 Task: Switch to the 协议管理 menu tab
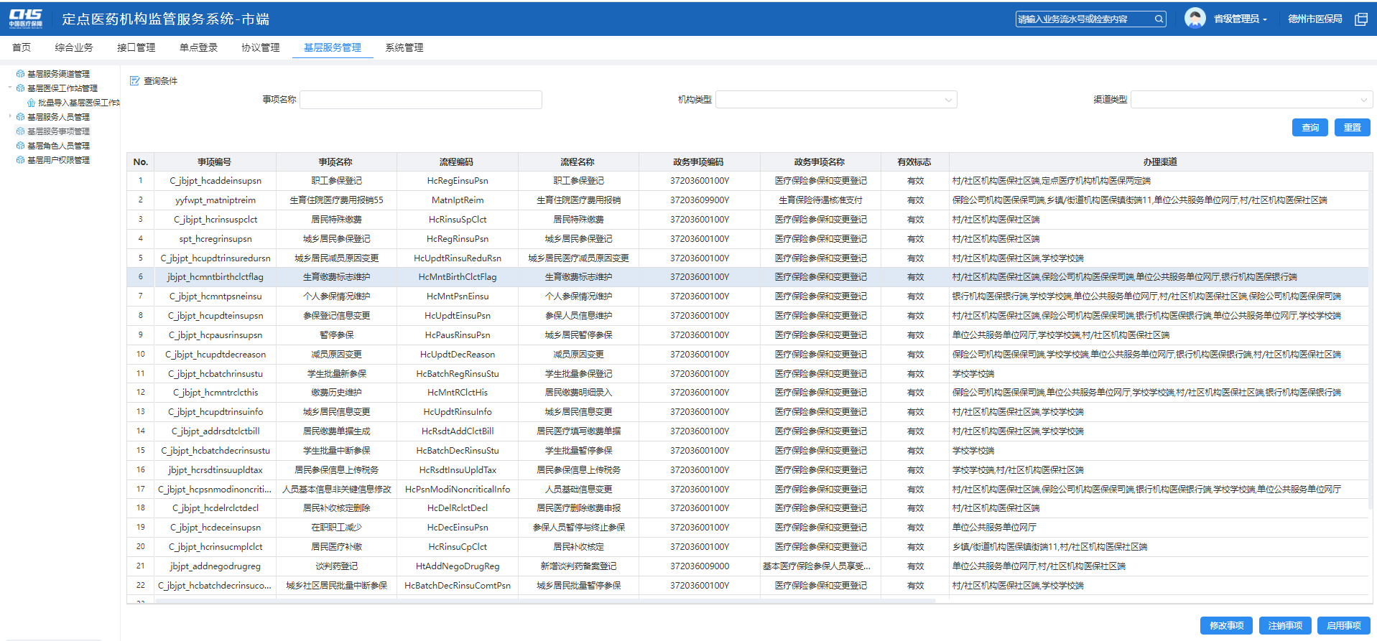260,47
